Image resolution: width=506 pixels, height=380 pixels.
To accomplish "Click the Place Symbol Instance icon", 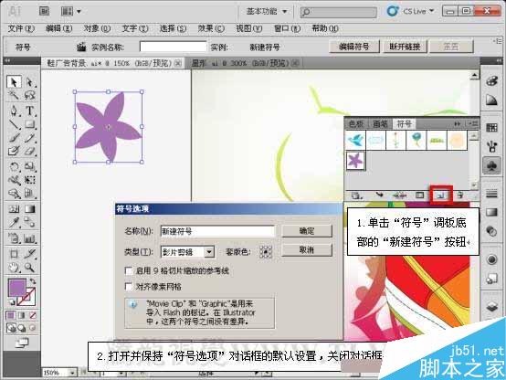I will [379, 195].
